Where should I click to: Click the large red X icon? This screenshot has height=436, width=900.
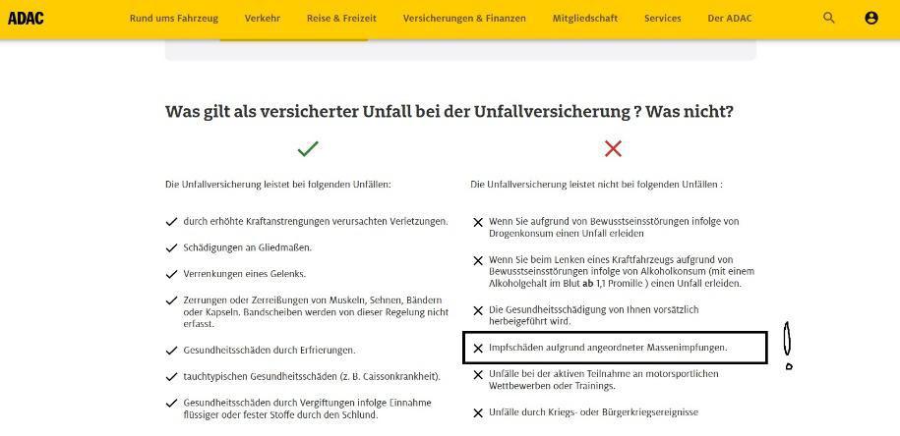(x=613, y=148)
